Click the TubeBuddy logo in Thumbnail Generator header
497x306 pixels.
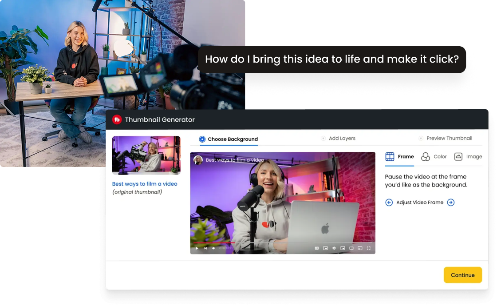117,119
